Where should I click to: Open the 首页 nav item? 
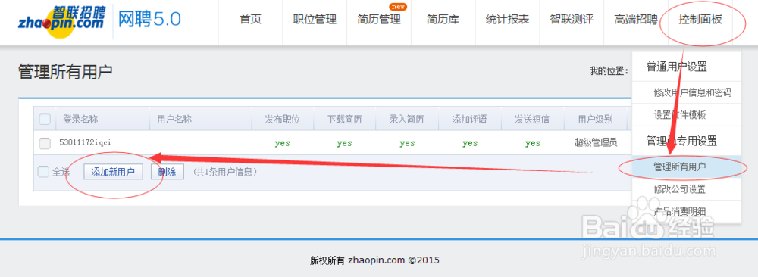250,20
